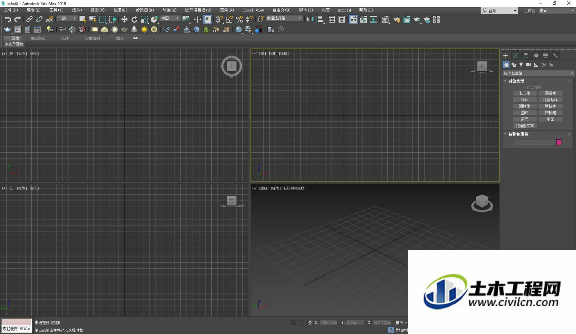This screenshot has width=576, height=334.
Task: Open the Modify panel tab icon
Action: pos(516,55)
